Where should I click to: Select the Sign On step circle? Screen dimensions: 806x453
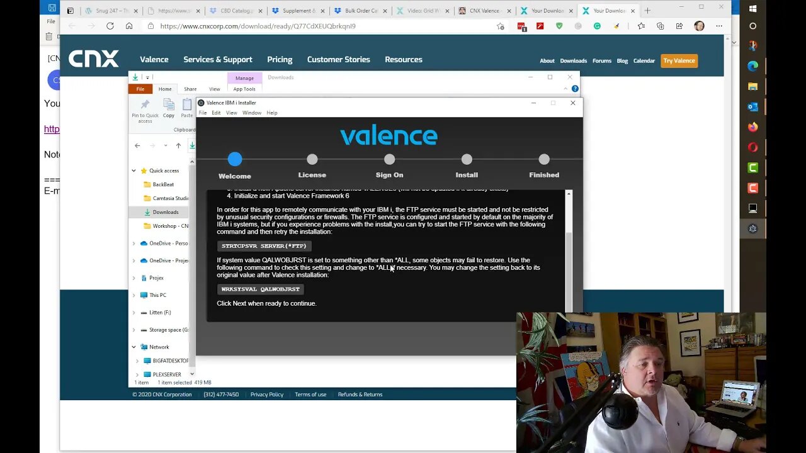click(389, 160)
